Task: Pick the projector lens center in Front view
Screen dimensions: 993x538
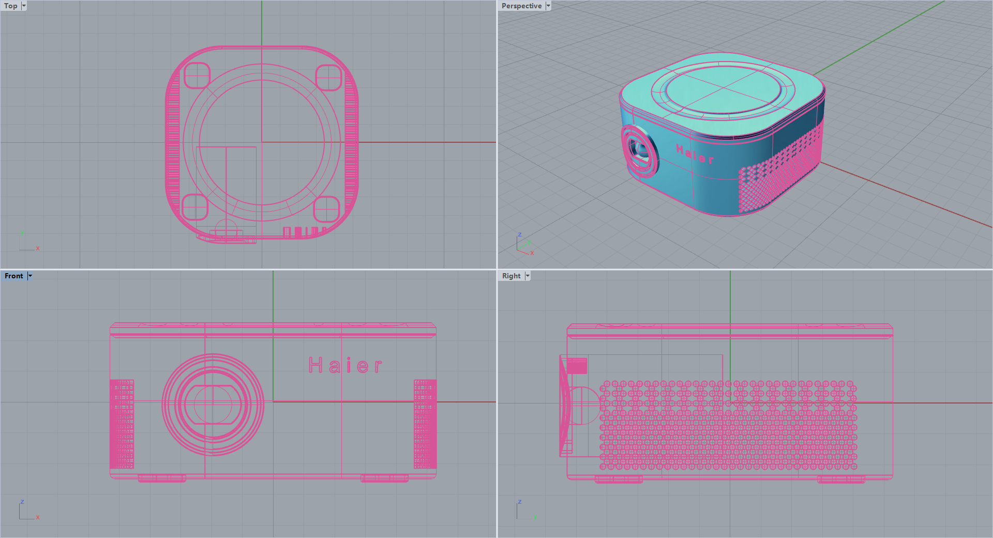Action: [x=213, y=405]
